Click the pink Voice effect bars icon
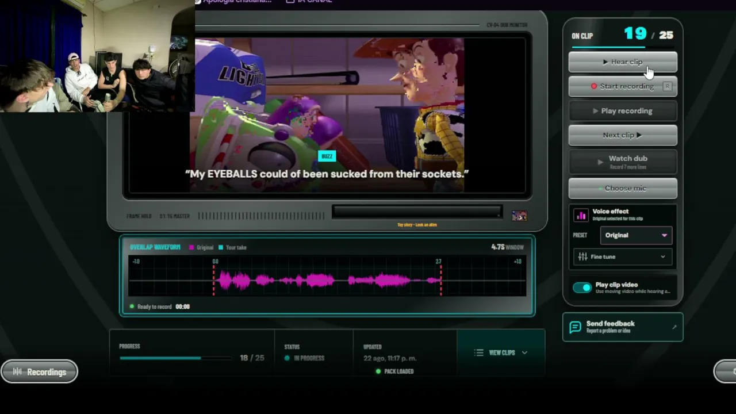This screenshot has width=736, height=414. click(581, 215)
